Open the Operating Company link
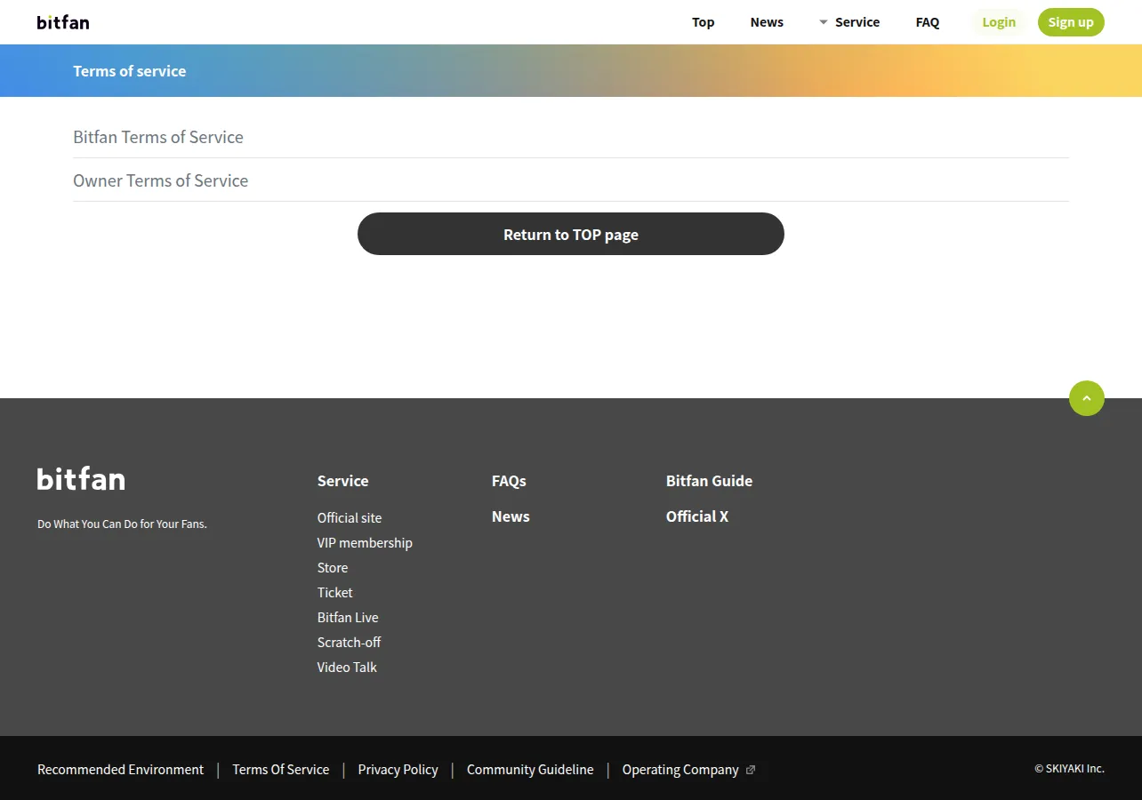1142x800 pixels. pos(680,770)
